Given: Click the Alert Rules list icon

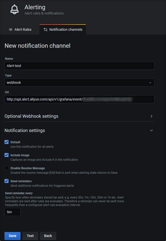Looking at the screenshot, I should coord(11,29).
